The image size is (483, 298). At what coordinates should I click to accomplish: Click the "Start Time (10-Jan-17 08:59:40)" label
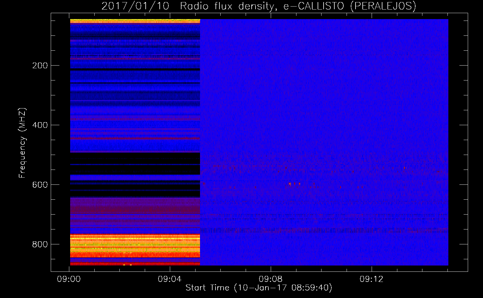(x=259, y=288)
